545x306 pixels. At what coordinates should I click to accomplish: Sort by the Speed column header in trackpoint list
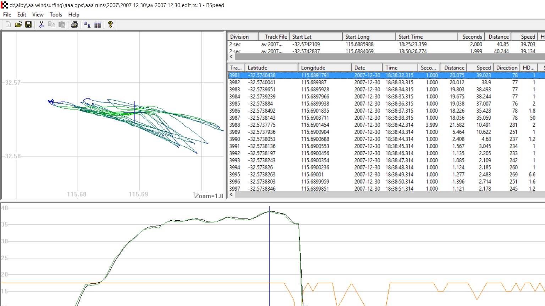(483, 68)
